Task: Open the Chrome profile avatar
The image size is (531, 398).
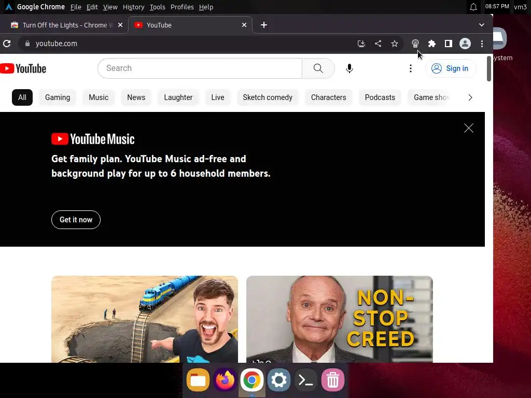Action: tap(465, 44)
